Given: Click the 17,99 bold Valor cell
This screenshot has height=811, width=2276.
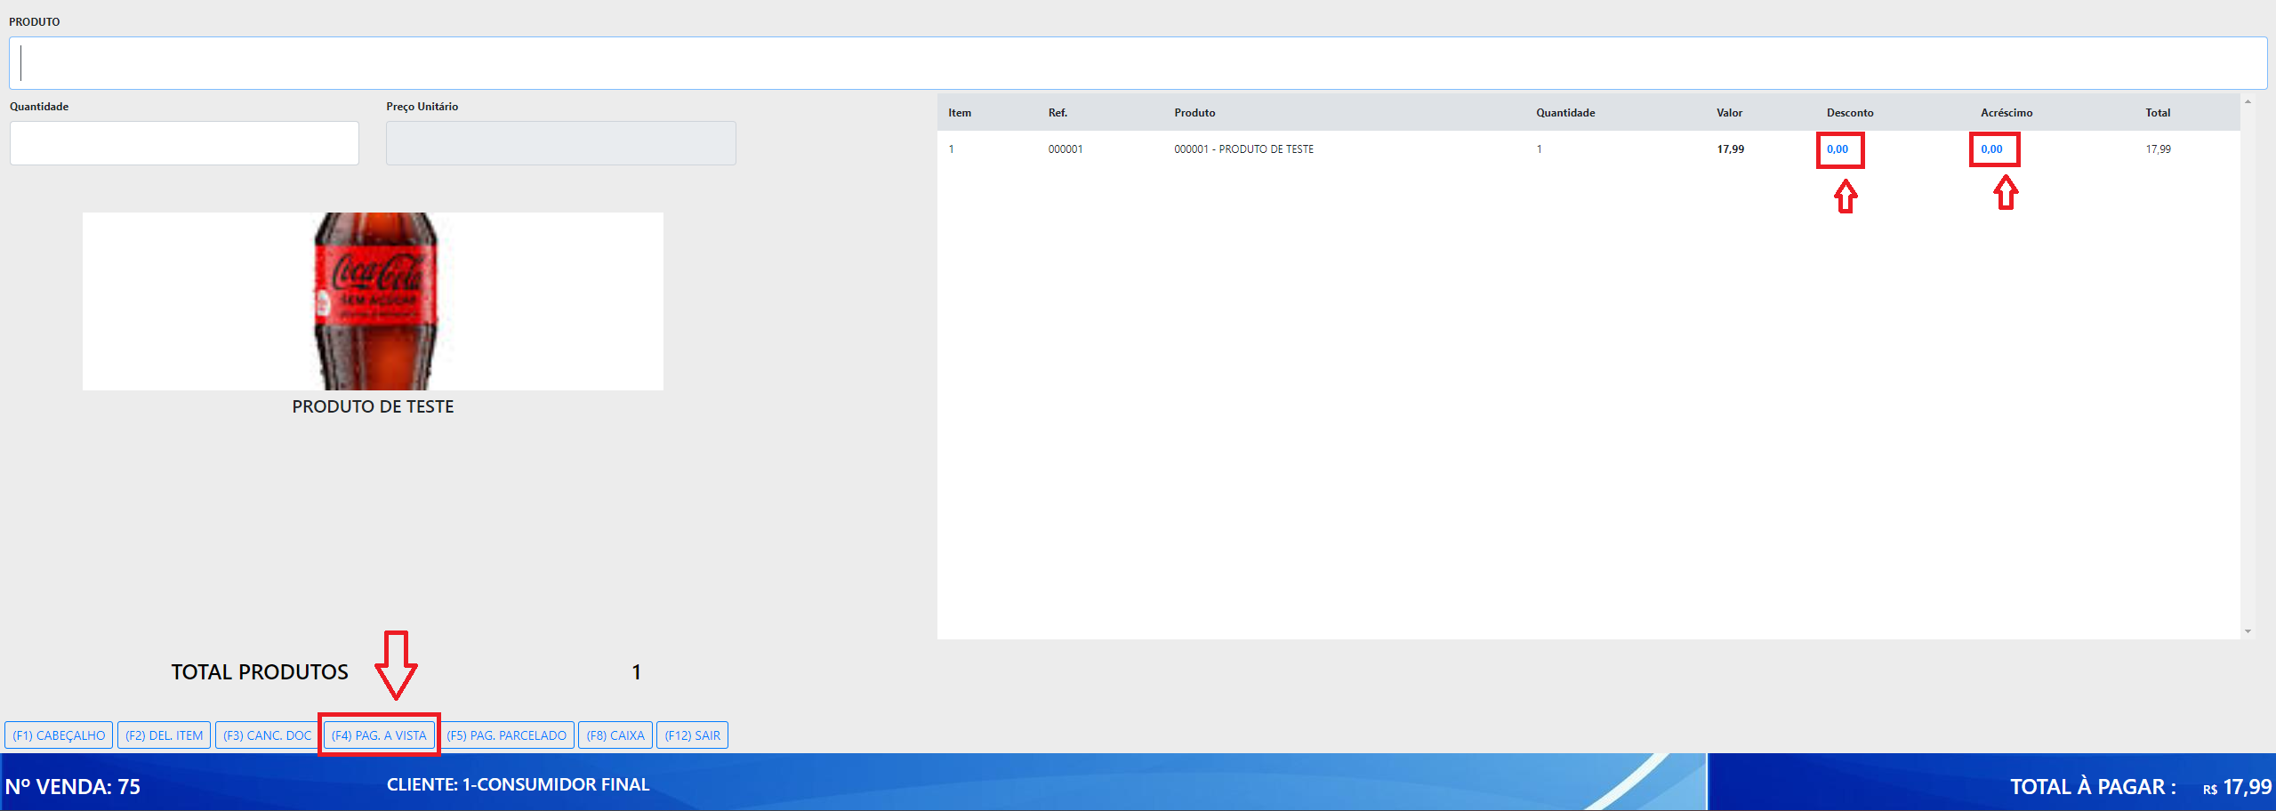Looking at the screenshot, I should pyautogui.click(x=1730, y=149).
